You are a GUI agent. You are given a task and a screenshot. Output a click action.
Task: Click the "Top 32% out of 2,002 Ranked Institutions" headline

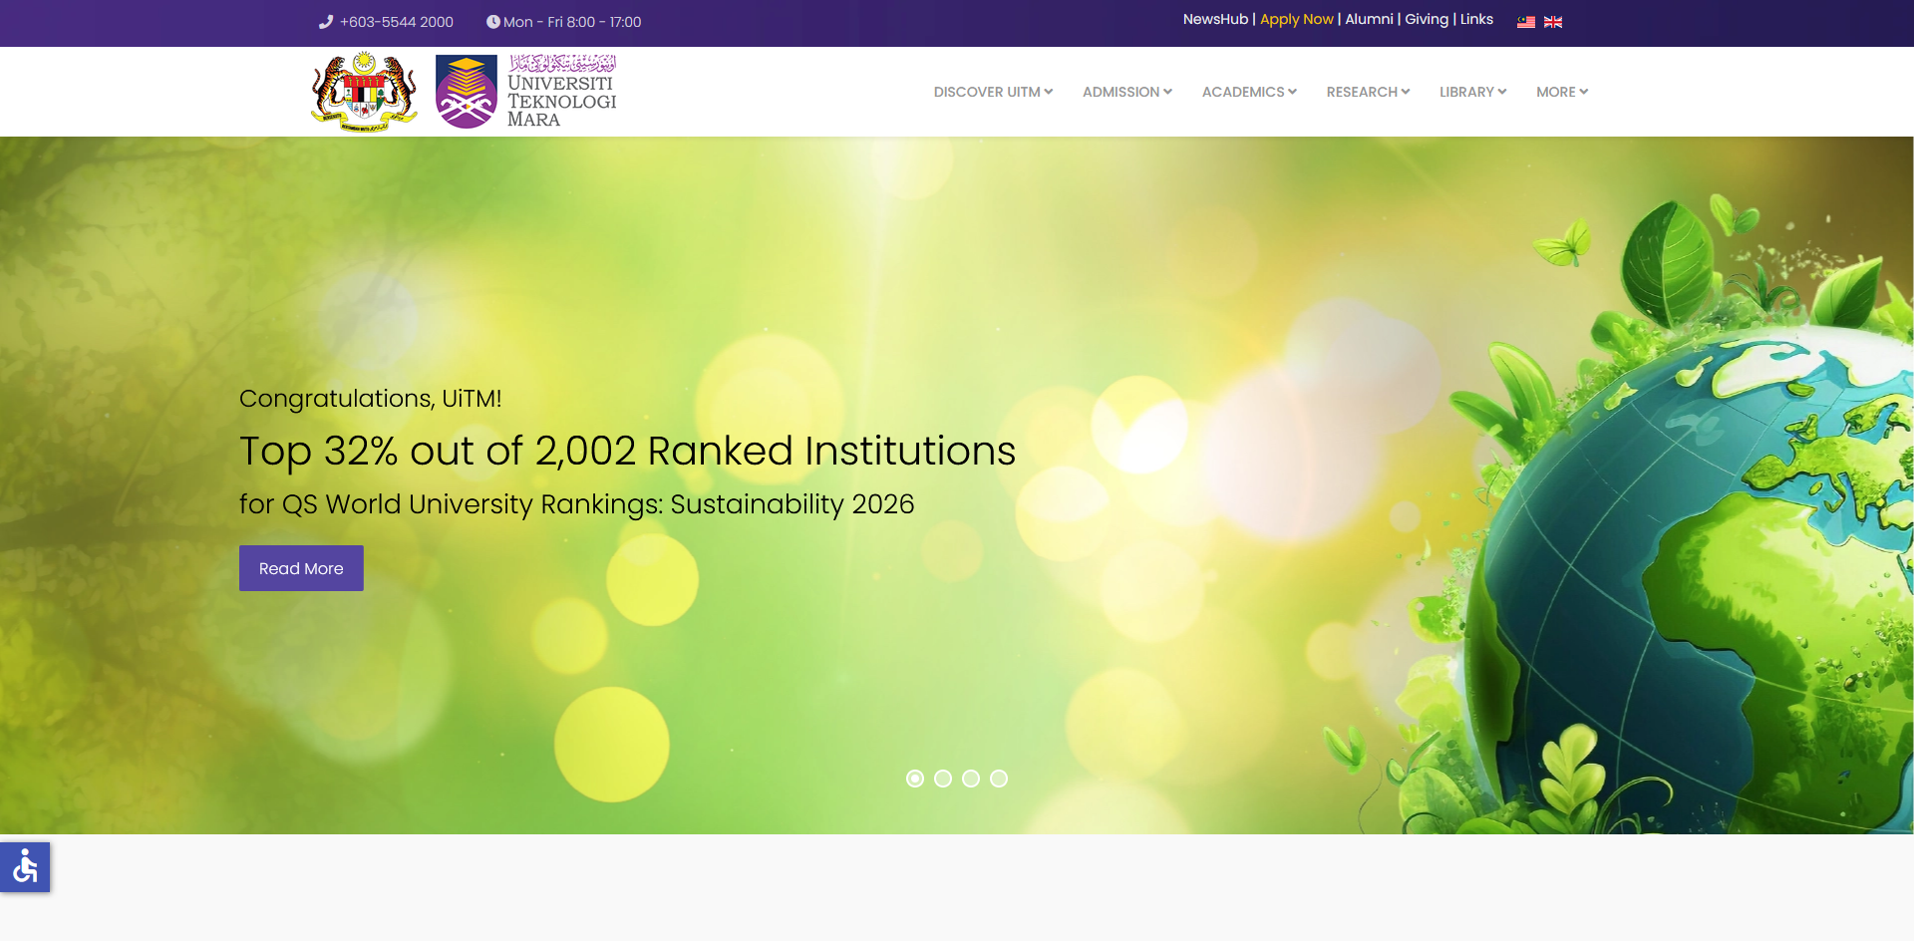(628, 452)
